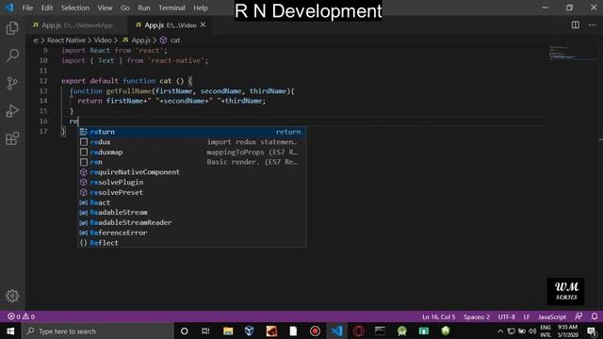
Task: Select 'redux' snippet suggestion
Action: (x=192, y=142)
